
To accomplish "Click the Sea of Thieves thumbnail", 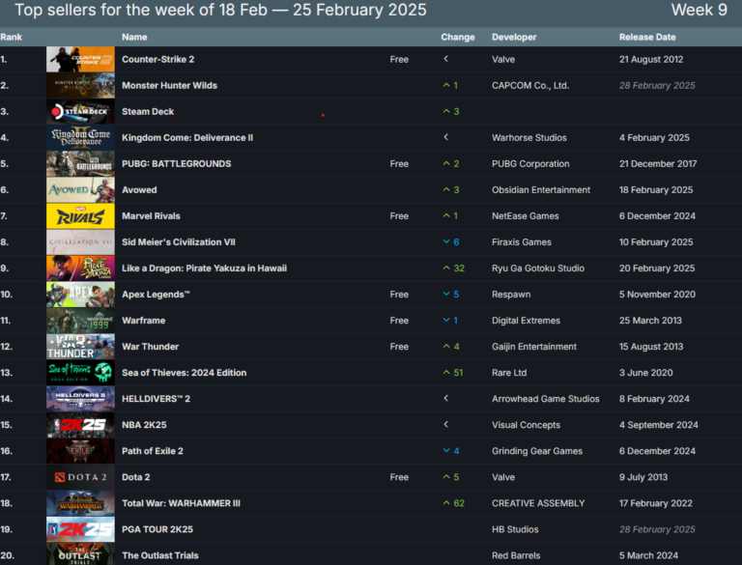I will (x=80, y=373).
